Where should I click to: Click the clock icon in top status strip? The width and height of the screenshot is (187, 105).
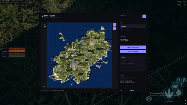[21, 2]
